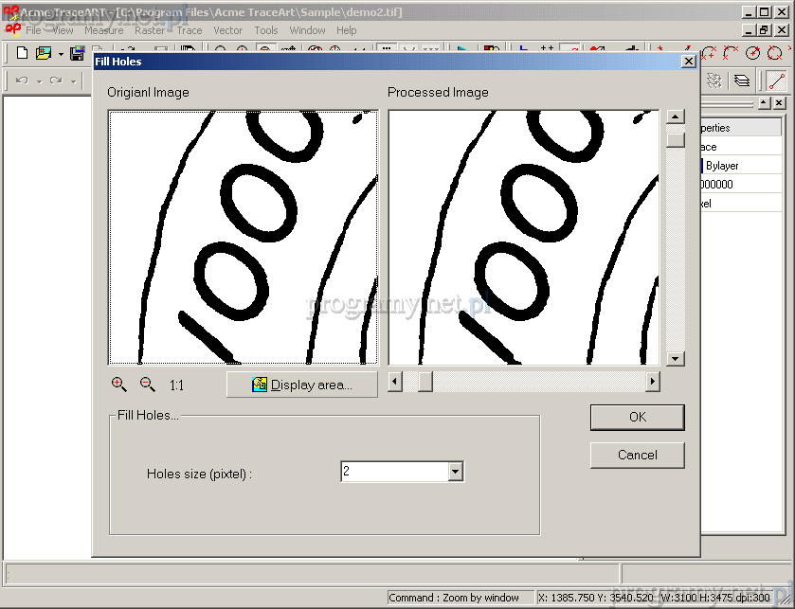The image size is (795, 609).
Task: Click the horizontal scrollbar right arrow
Action: pyautogui.click(x=652, y=382)
